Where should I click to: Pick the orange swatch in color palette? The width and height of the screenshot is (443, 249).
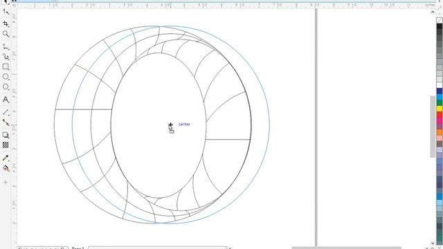pos(440,132)
